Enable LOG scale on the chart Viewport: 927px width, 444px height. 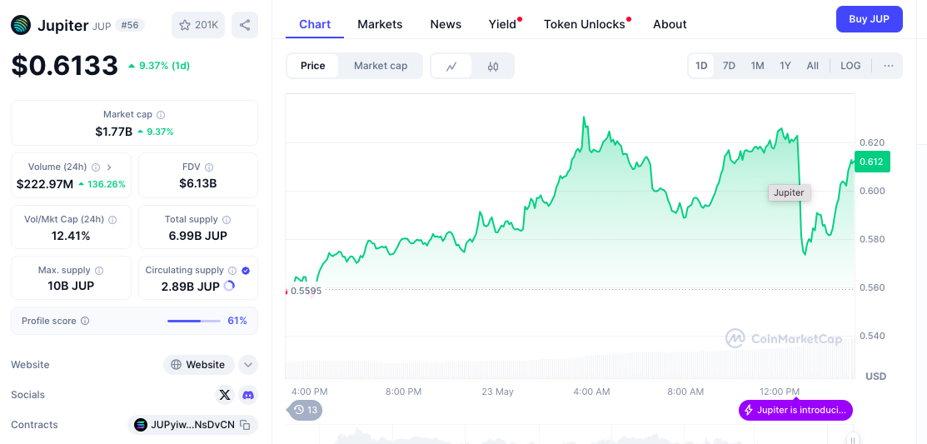tap(850, 66)
